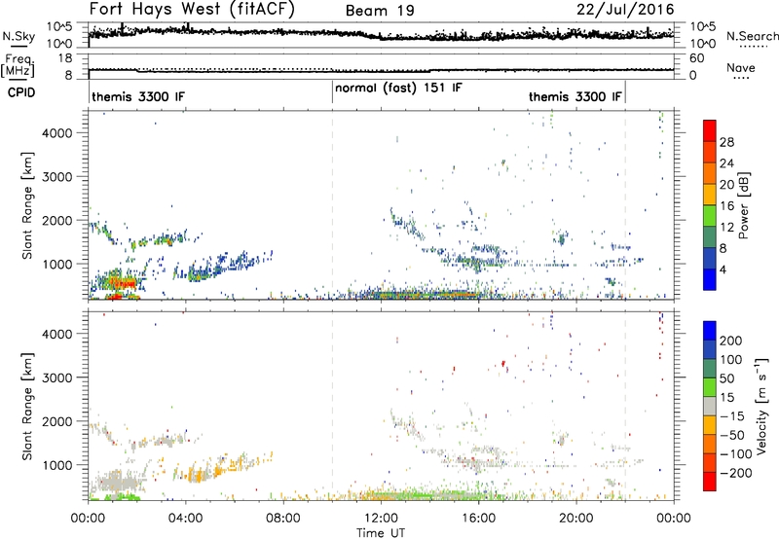This screenshot has width=779, height=539.
Task: Click the 3000 tick of the velocity panel
Action: (57, 377)
